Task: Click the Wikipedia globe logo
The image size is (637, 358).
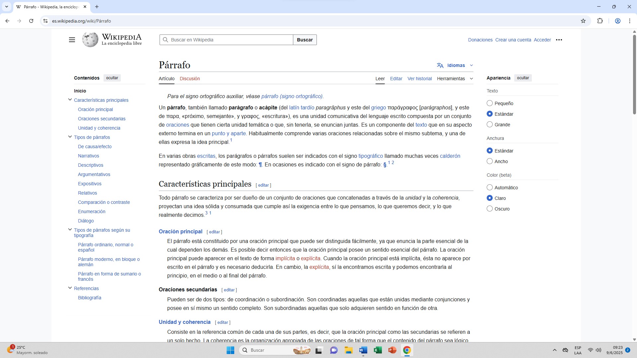Action: (90, 40)
